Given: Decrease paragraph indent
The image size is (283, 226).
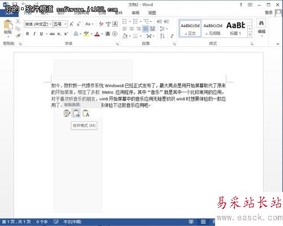Looking at the screenshot, I should pyautogui.click(x=160, y=22).
